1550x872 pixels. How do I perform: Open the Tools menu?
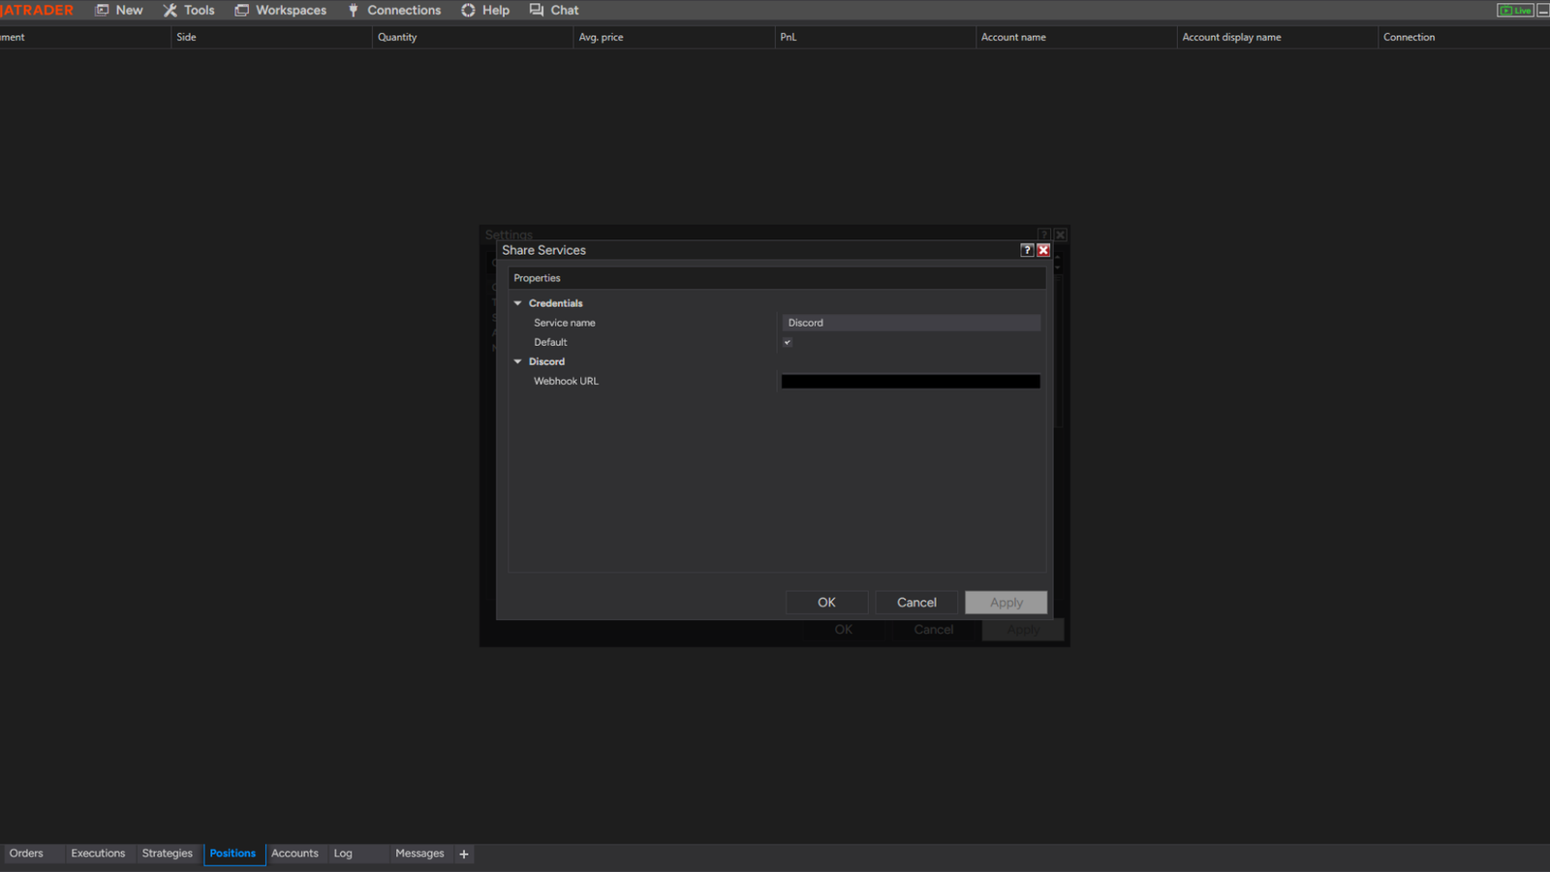(x=189, y=10)
